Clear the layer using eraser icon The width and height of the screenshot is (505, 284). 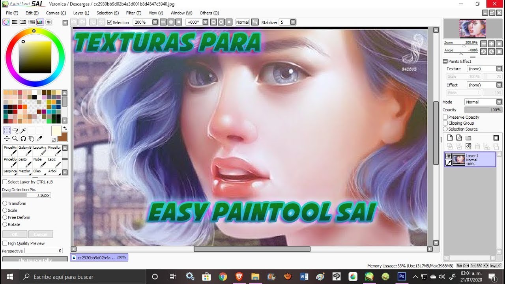pyautogui.click(x=468, y=146)
